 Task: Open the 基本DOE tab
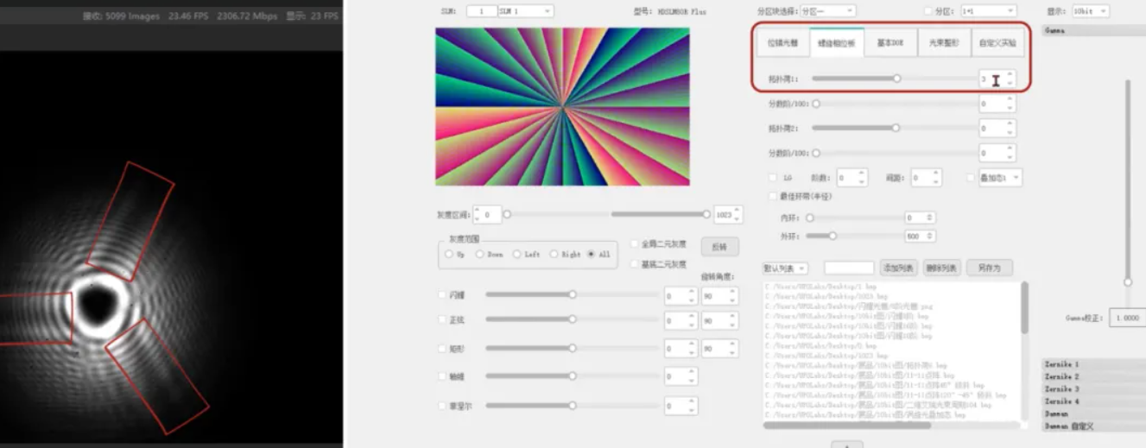click(890, 42)
